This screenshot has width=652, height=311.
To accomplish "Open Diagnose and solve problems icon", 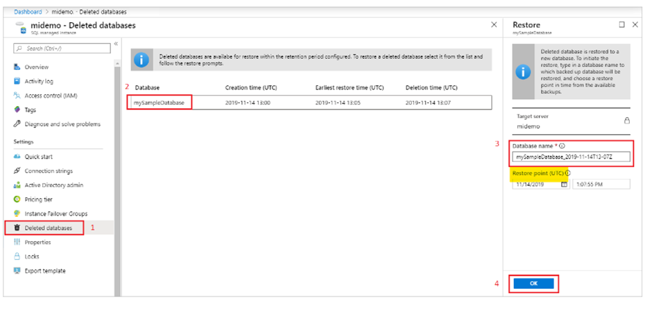I will [17, 124].
